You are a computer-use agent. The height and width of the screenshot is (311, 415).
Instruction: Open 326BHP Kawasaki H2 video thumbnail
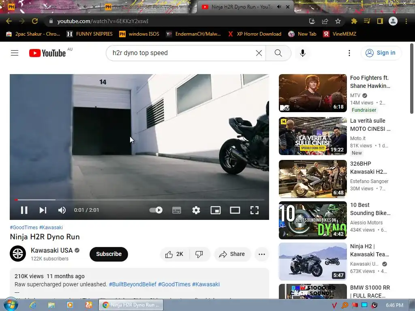[x=312, y=179]
